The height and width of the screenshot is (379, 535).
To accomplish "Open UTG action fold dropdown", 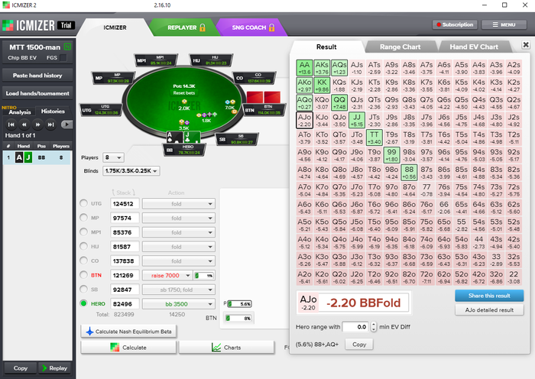I will pos(179,204).
